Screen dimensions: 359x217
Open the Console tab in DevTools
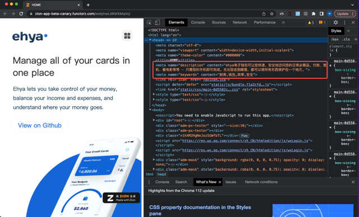coord(198,22)
